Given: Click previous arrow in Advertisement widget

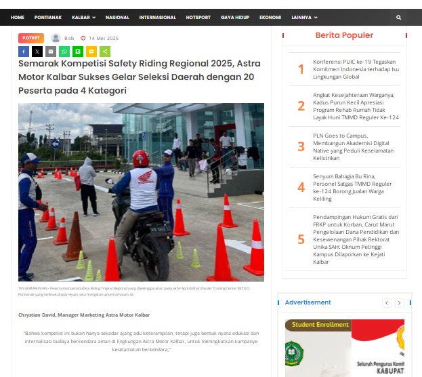Looking at the screenshot, I should tap(387, 303).
